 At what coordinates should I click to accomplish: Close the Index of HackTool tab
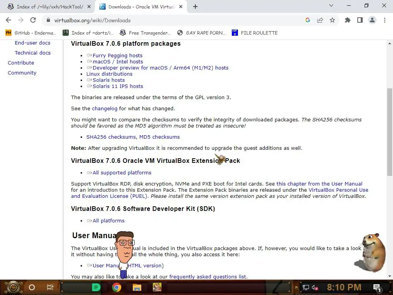click(x=89, y=7)
